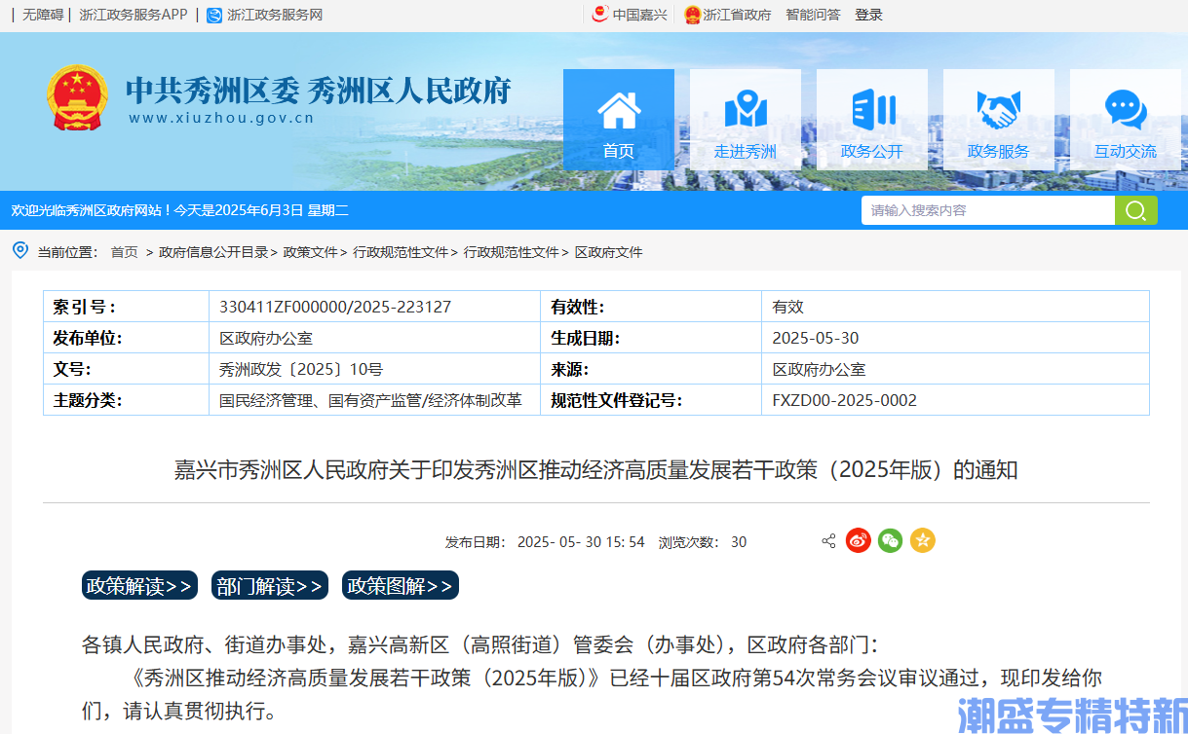
Task: Click the 政策图解>> button
Action: coord(401,586)
